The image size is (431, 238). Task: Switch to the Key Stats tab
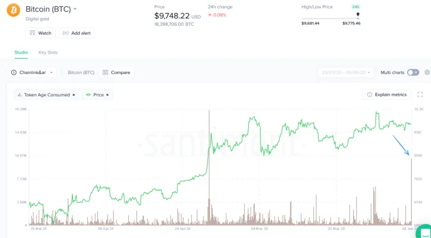click(x=48, y=52)
